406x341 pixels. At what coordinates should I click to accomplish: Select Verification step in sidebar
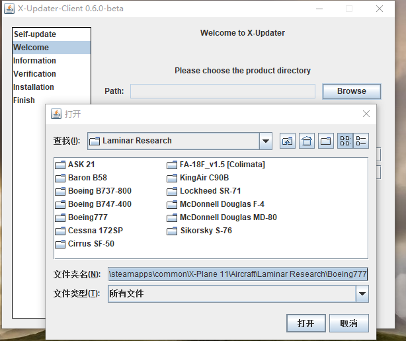(52, 74)
